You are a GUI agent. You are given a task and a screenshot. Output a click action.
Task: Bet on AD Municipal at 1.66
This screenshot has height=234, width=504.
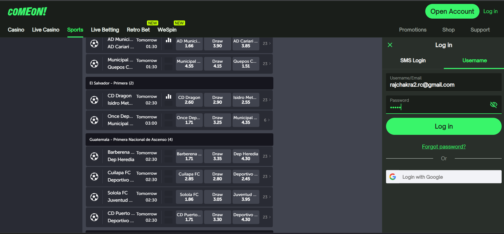pos(189,43)
